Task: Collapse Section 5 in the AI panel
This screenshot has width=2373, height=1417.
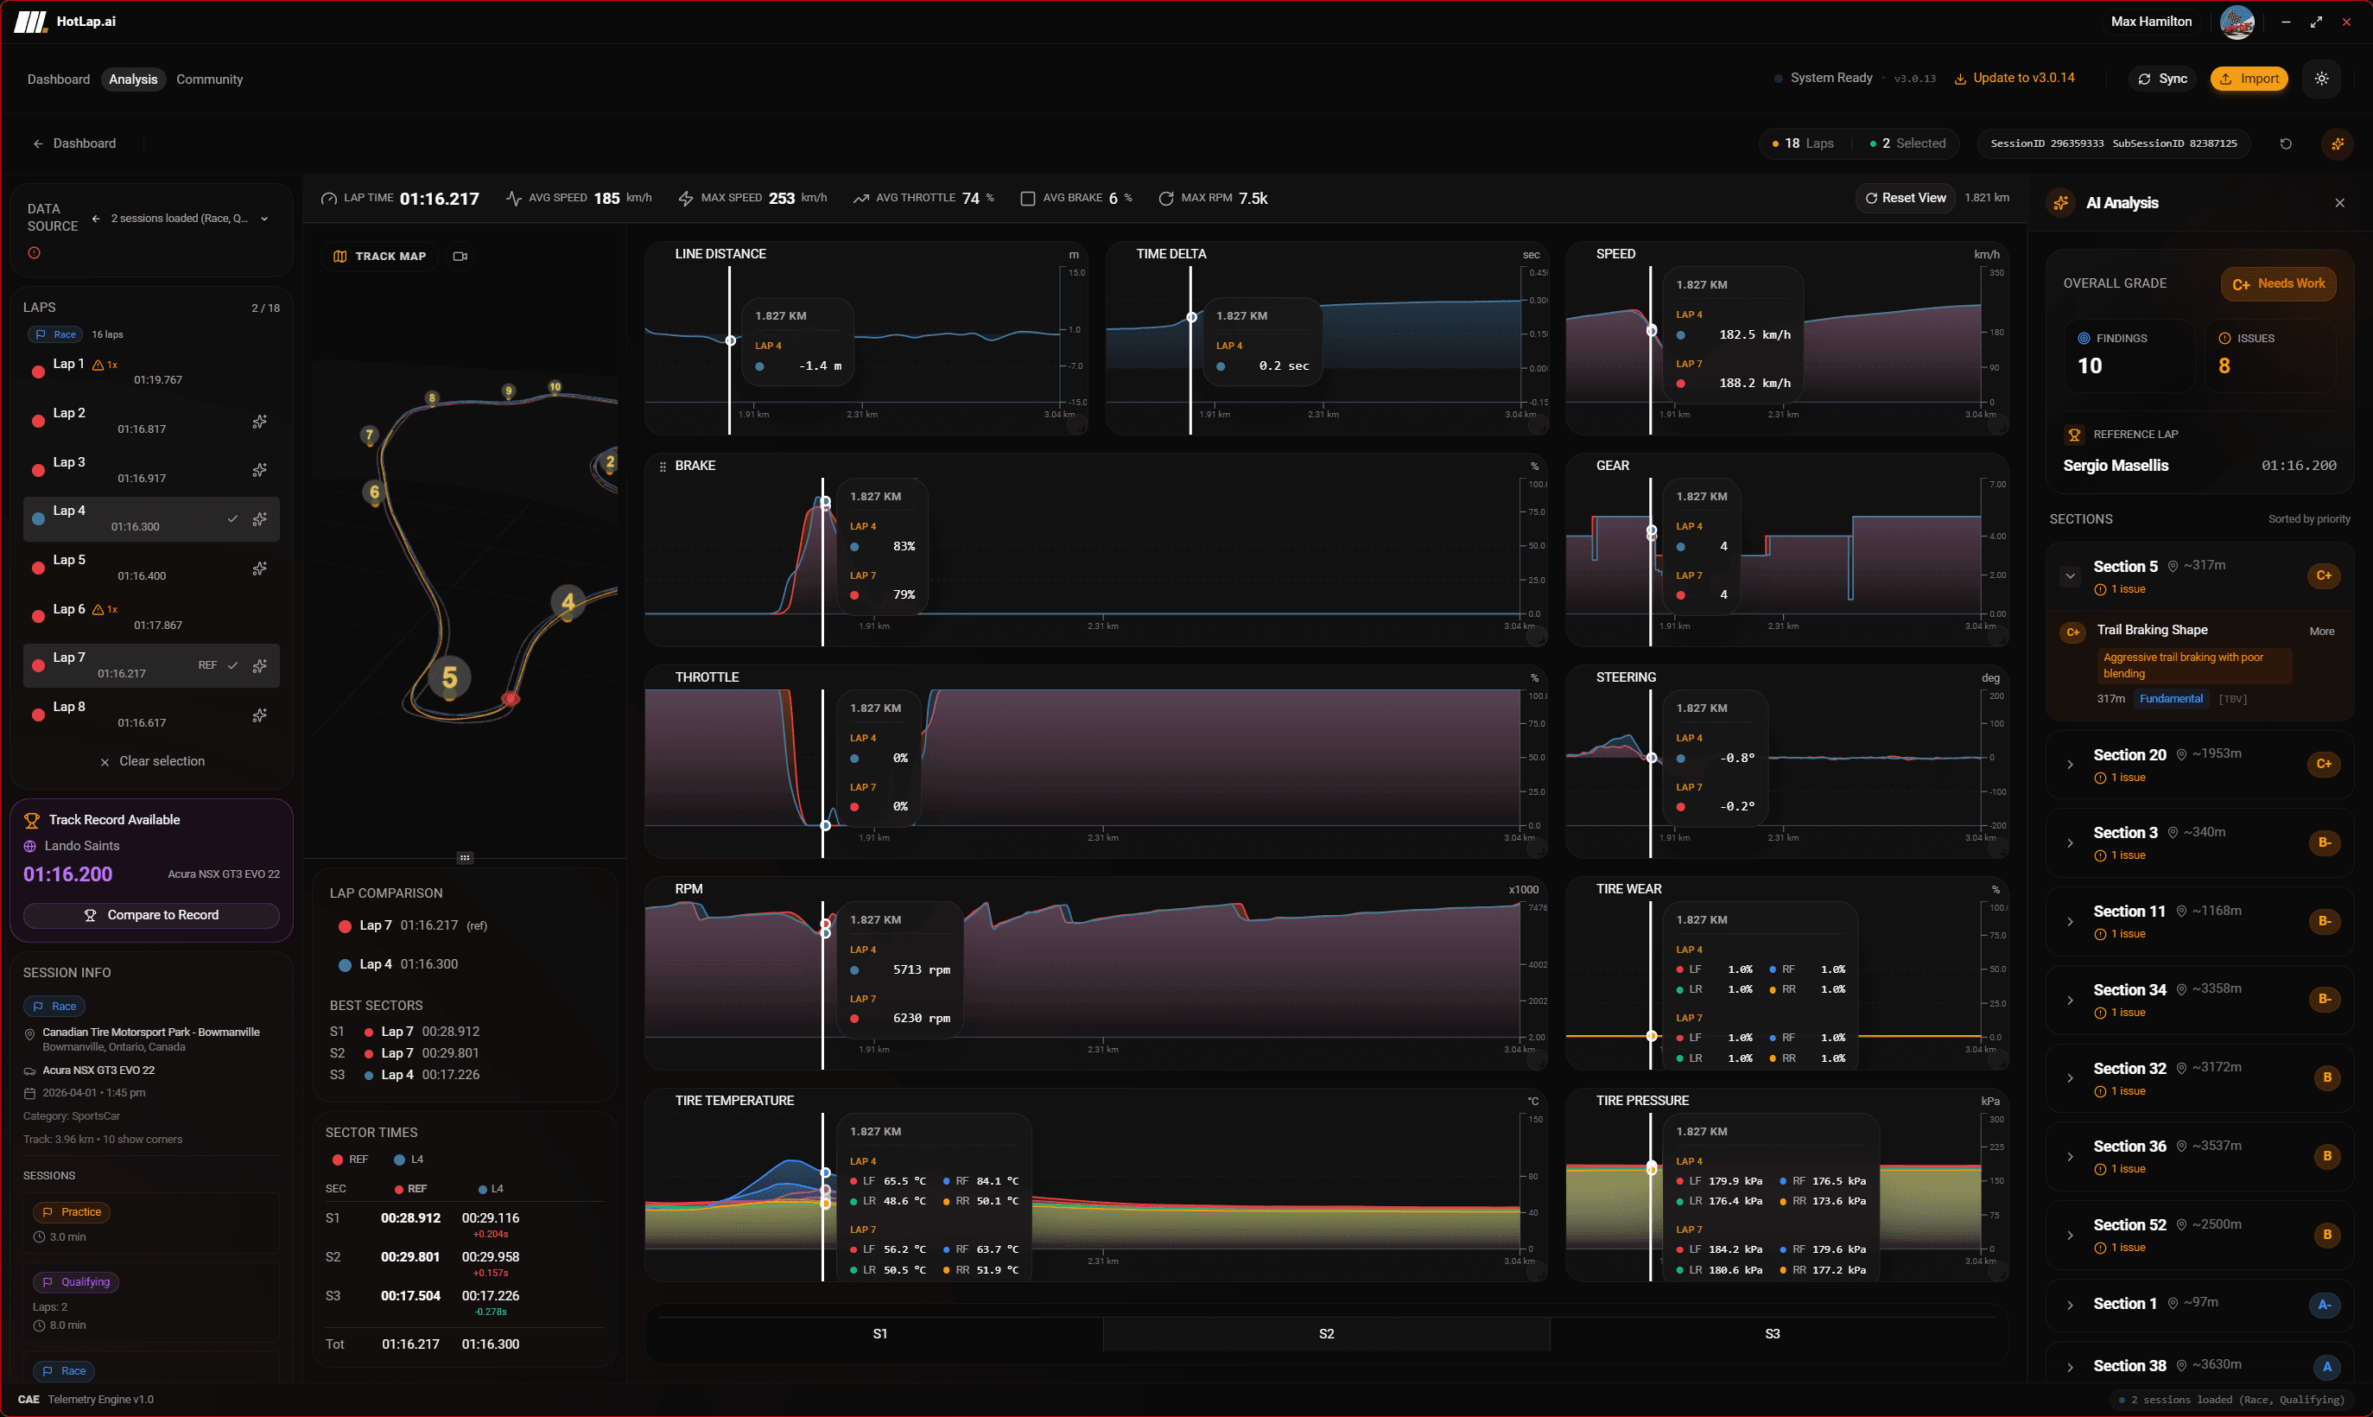Action: [x=2071, y=575]
